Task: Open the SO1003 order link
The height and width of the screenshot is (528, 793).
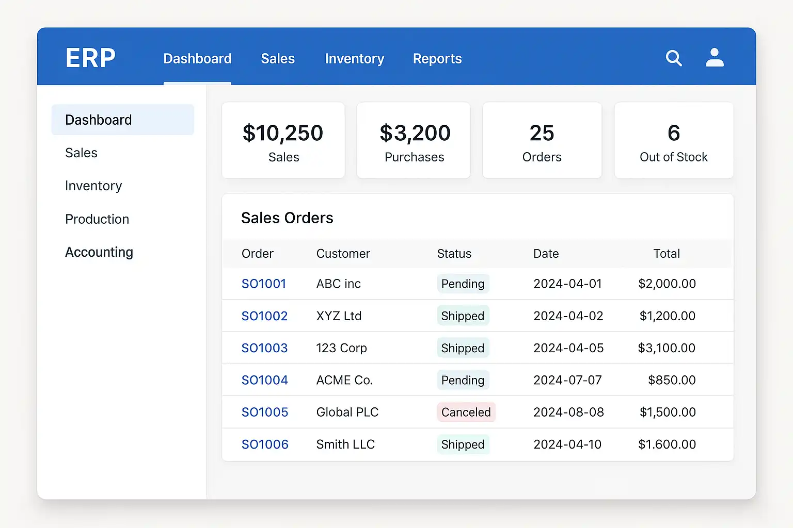Action: (264, 348)
